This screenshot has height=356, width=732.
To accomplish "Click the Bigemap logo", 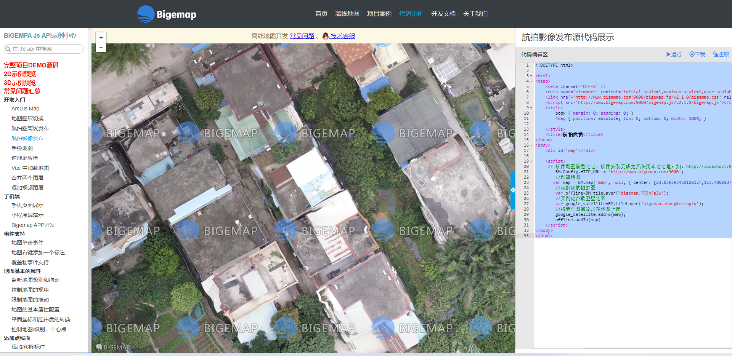I will pyautogui.click(x=167, y=14).
